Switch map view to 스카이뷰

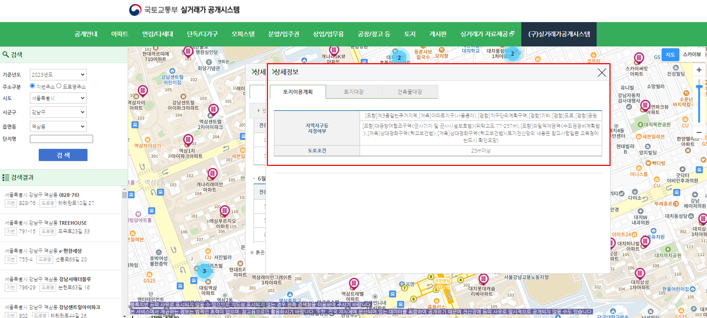coord(692,55)
